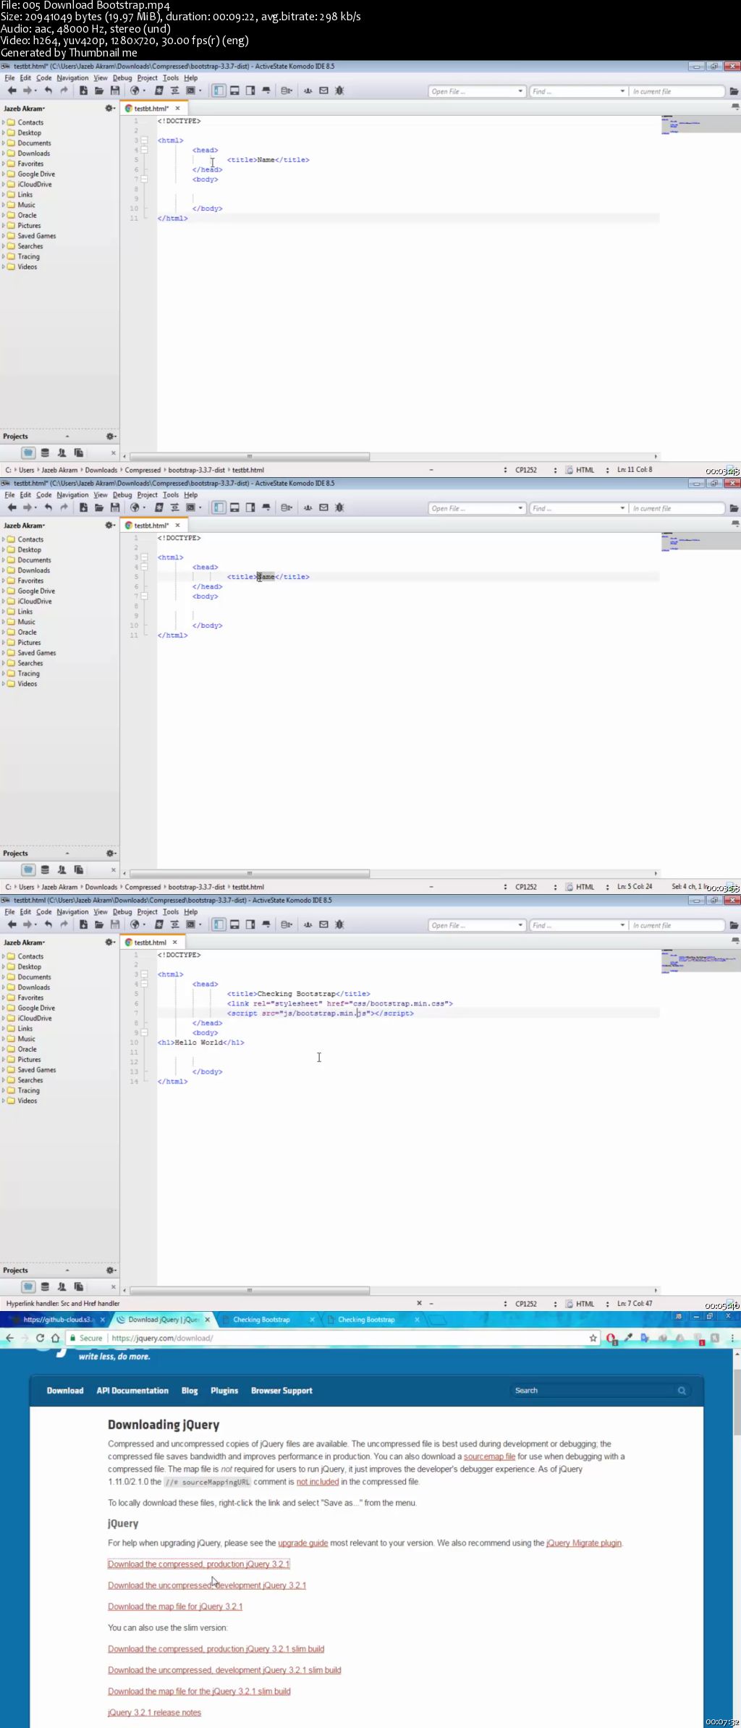This screenshot has width=741, height=1728.
Task: Click the bug debug icon in top frame
Action: click(339, 90)
